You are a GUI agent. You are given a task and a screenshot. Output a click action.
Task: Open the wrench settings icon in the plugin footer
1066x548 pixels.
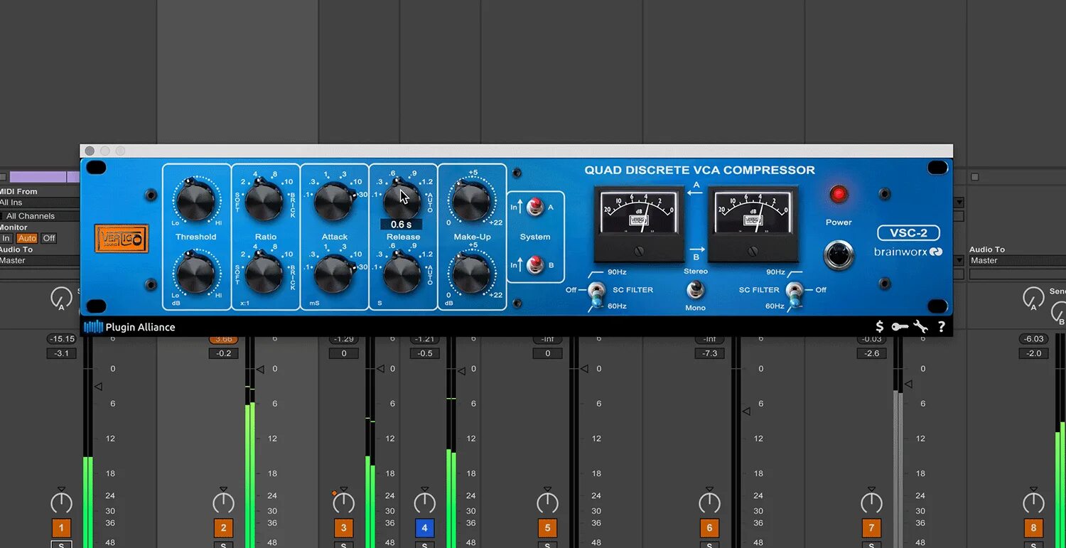click(920, 326)
